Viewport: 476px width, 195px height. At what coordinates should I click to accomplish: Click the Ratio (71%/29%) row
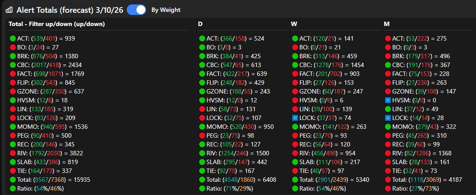(x=226, y=188)
